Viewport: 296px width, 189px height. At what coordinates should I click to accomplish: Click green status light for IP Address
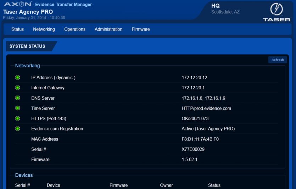(18, 77)
